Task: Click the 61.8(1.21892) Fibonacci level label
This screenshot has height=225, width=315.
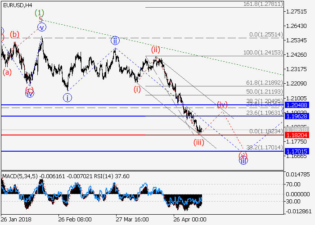Action: [x=265, y=83]
